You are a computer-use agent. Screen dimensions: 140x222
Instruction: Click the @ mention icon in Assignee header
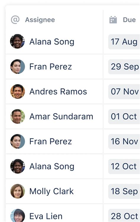[15, 20]
